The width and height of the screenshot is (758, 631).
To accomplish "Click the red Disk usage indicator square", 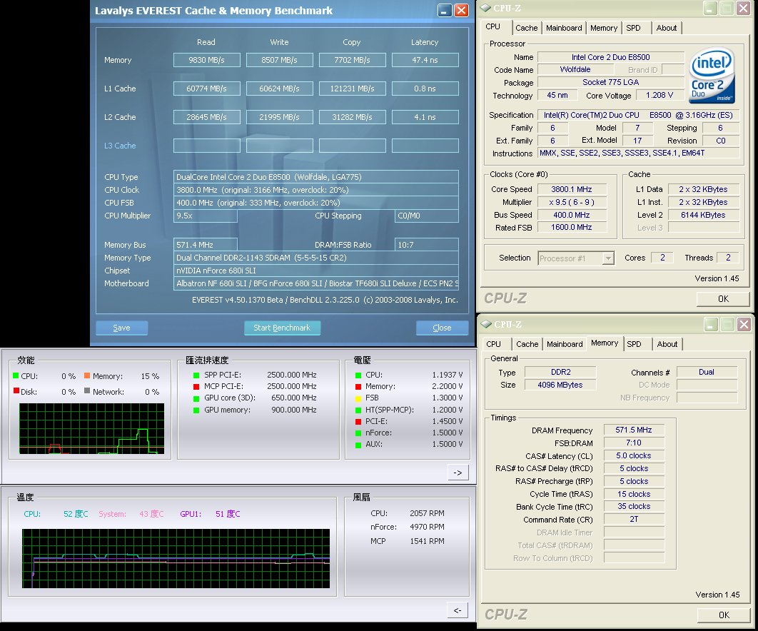I will pos(16,391).
